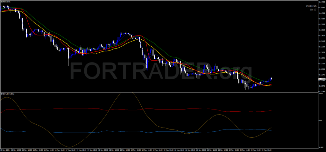
Task: Select the 19 Nov 02:00 time axis label
Action: click(x=136, y=150)
